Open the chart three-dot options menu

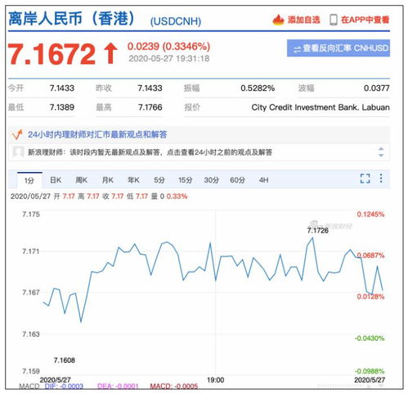click(381, 179)
